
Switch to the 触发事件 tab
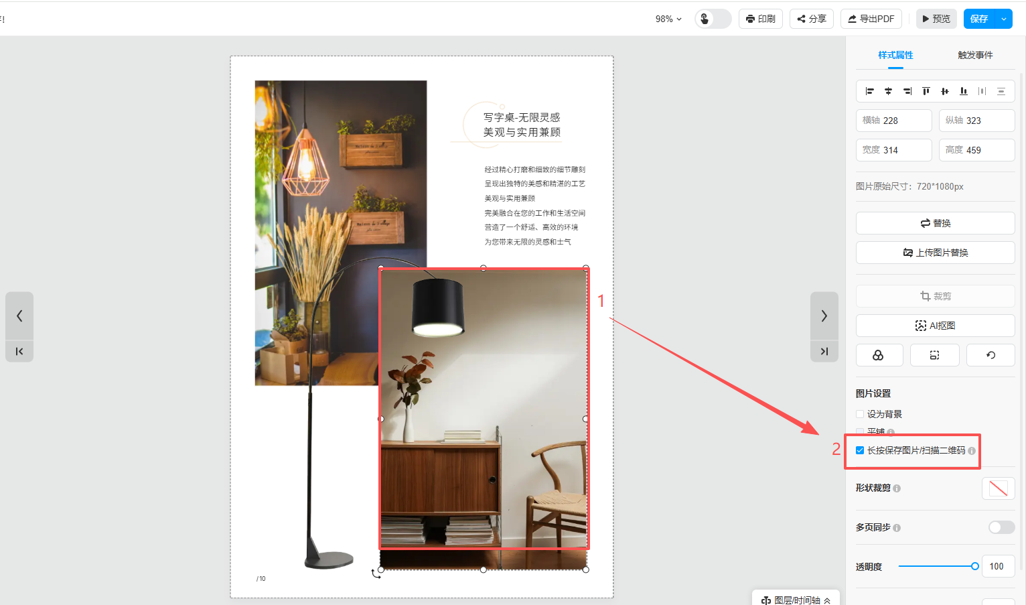[975, 55]
